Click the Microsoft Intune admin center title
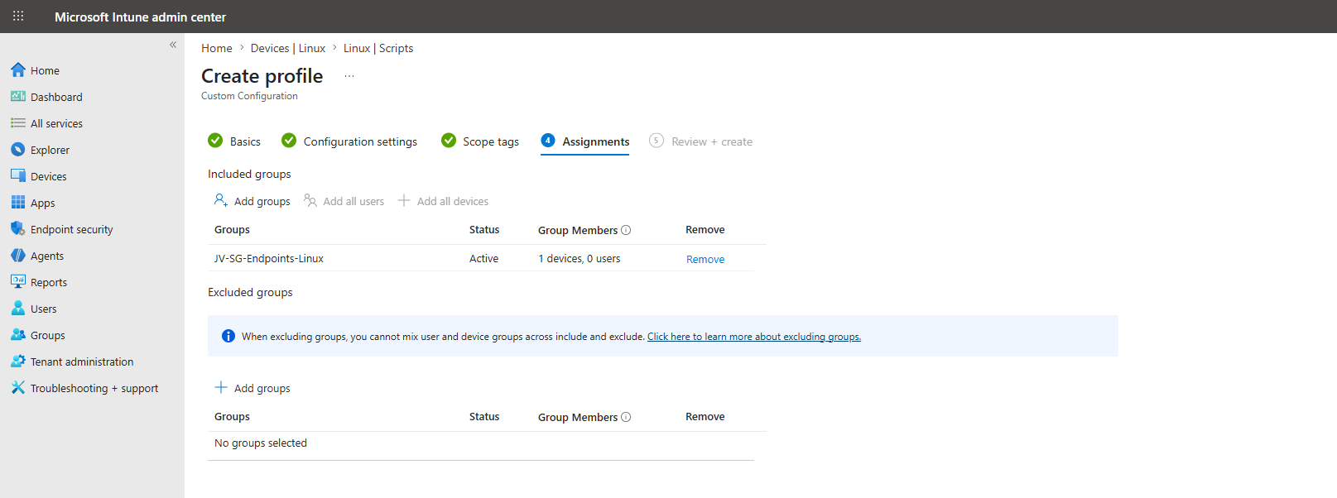The width and height of the screenshot is (1337, 498). pyautogui.click(x=140, y=17)
